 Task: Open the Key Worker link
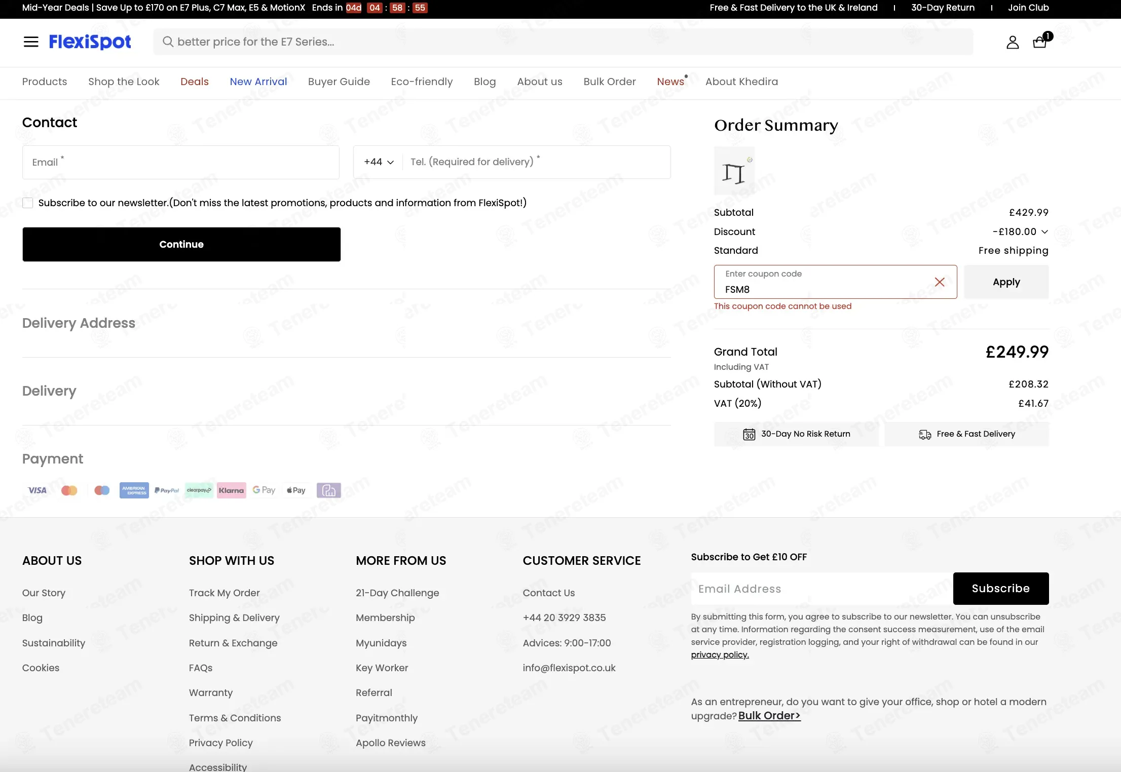(382, 668)
